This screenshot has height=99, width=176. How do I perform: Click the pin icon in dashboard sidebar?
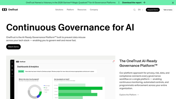coord(12,74)
